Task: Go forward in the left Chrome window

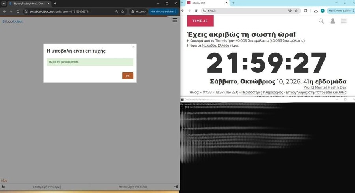Action: point(11,11)
